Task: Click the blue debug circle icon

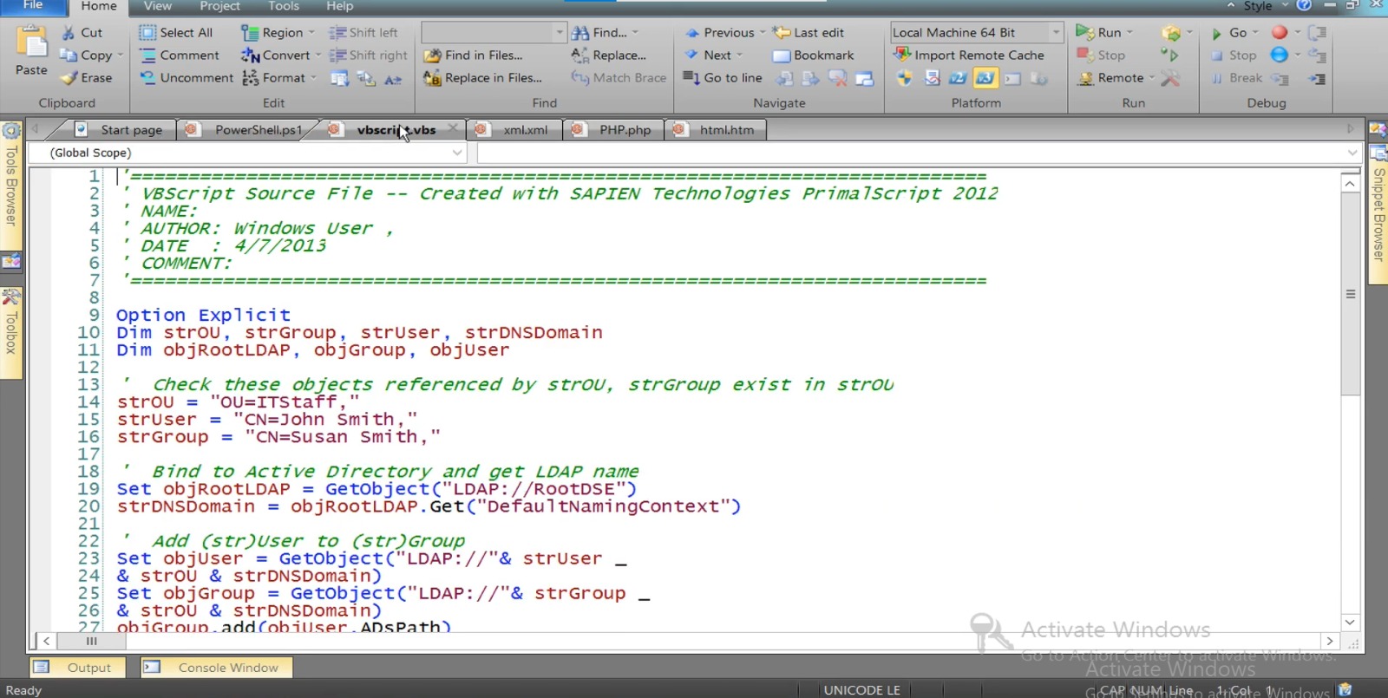Action: coord(1280,55)
